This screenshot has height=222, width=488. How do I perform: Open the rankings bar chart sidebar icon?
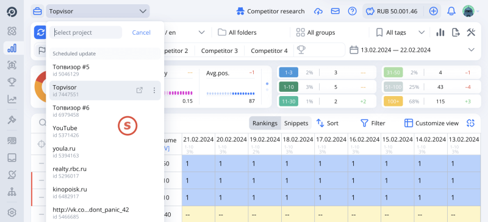[x=12, y=48]
